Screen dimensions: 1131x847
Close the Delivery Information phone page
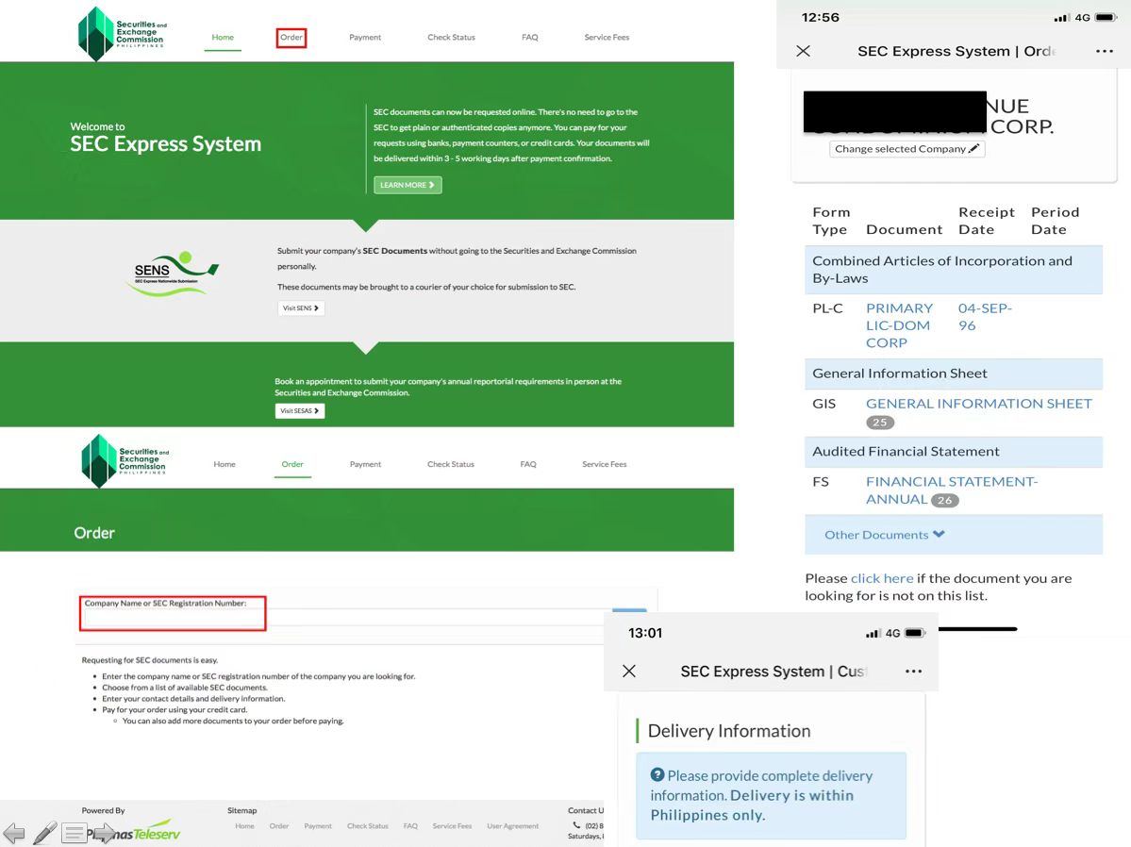click(629, 671)
